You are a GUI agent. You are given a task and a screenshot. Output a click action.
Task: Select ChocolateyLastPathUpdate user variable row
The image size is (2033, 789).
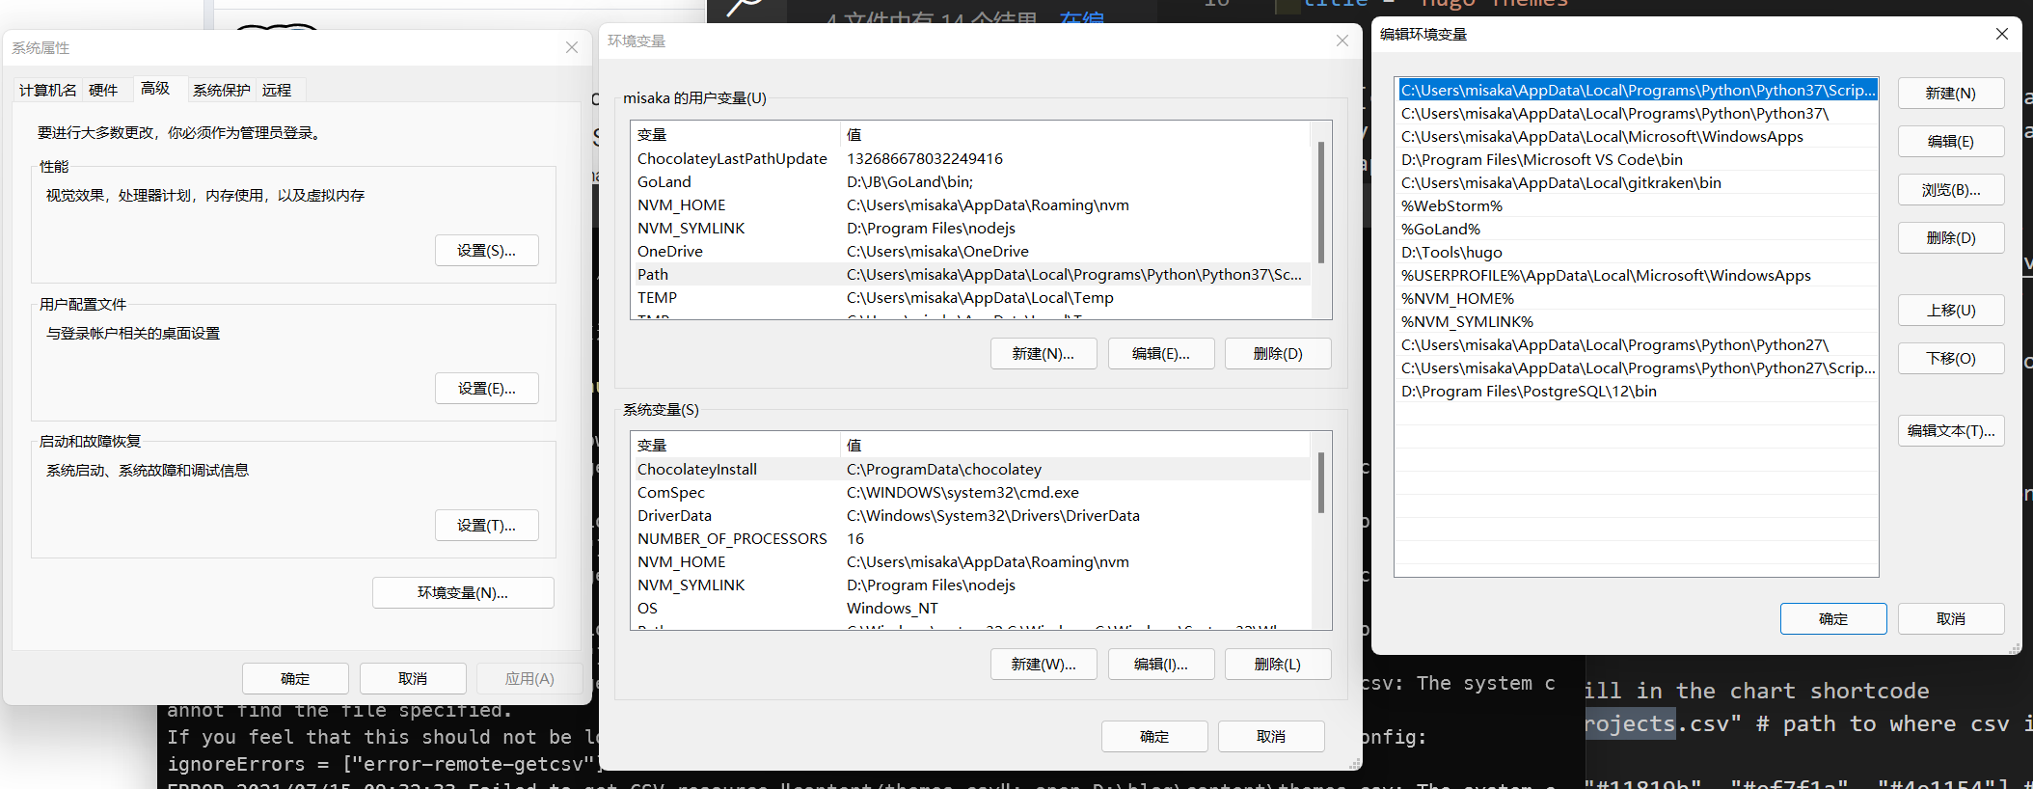click(x=970, y=159)
